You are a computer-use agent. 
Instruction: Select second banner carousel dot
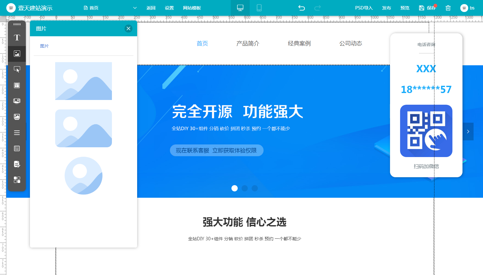[x=245, y=188]
